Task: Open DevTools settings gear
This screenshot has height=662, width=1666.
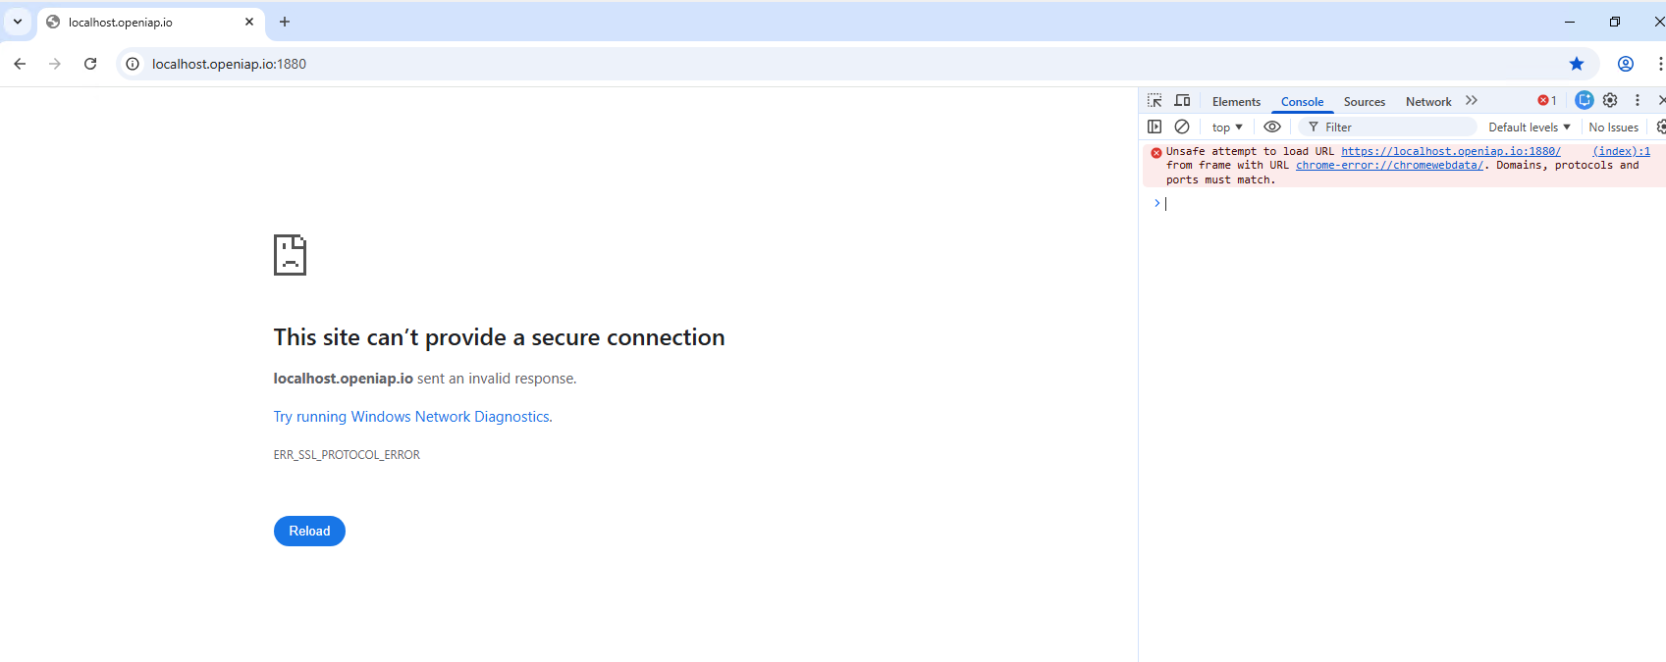Action: [1610, 100]
